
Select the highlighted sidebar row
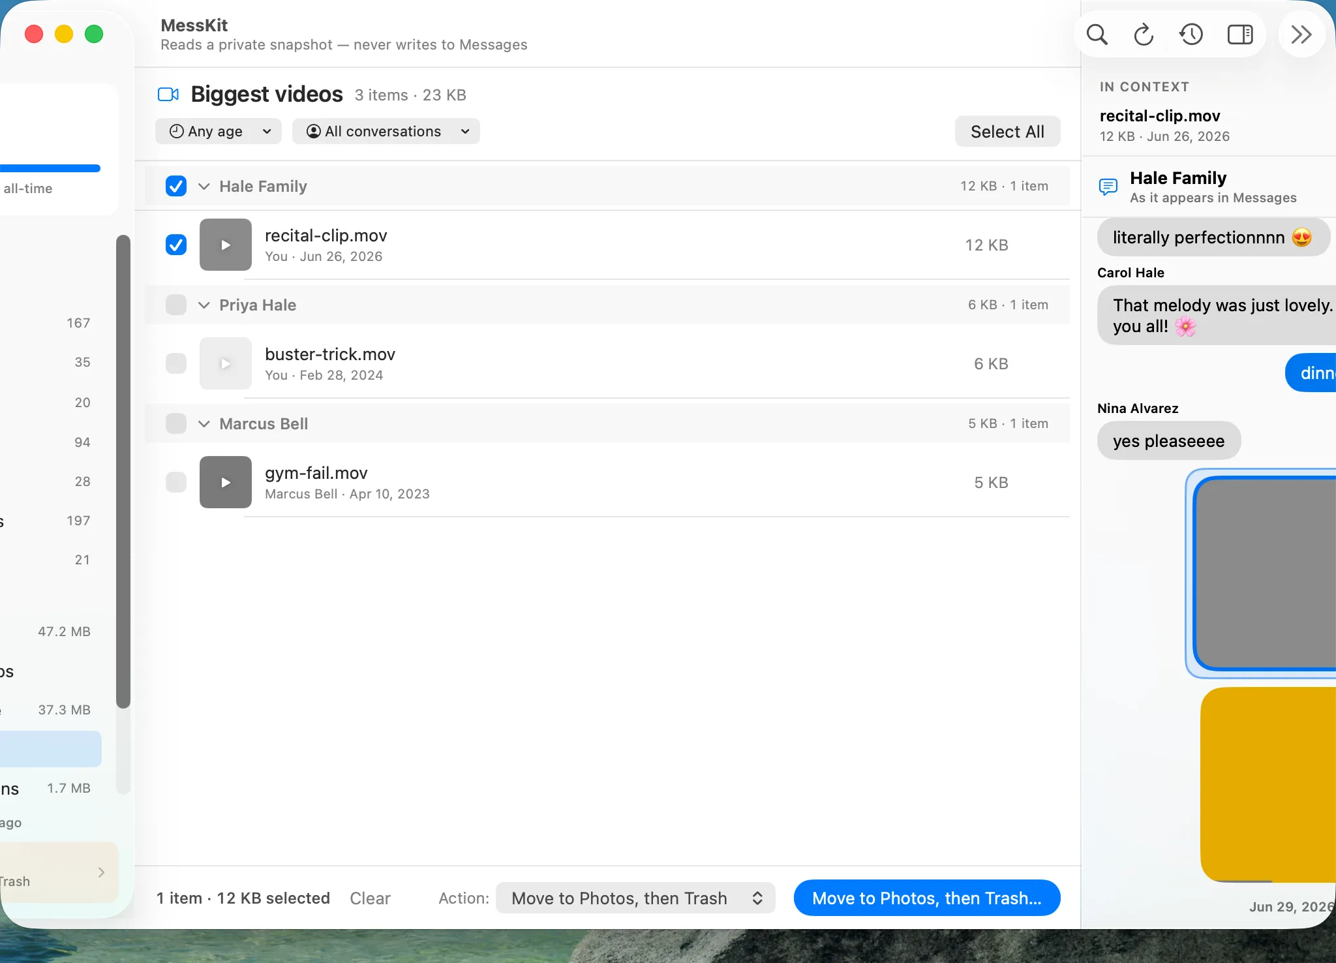pyautogui.click(x=50, y=748)
